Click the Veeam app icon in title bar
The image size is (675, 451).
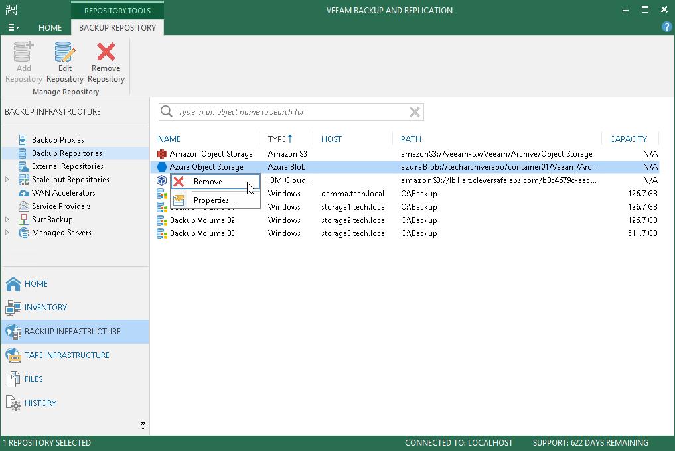pyautogui.click(x=11, y=10)
